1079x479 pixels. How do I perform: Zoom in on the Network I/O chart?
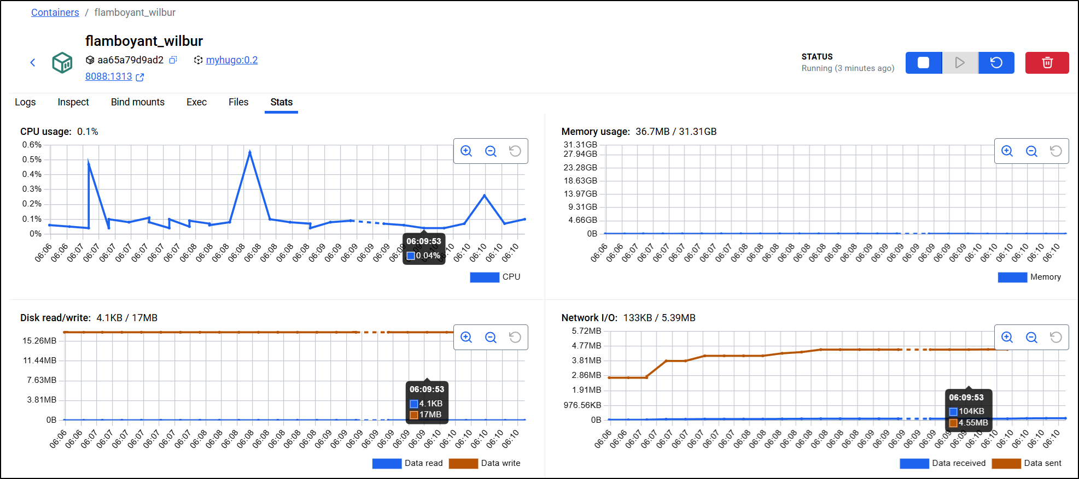pyautogui.click(x=1007, y=338)
